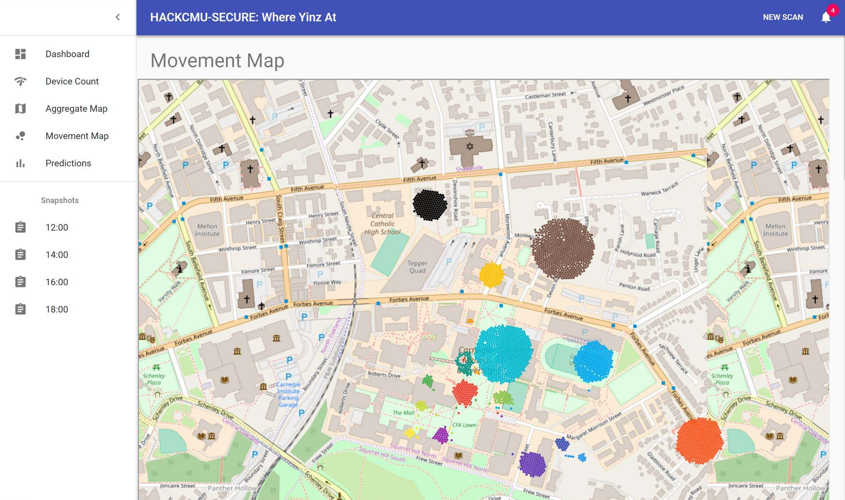Select the Aggregate Map menu entry
The height and width of the screenshot is (500, 845).
pos(76,109)
